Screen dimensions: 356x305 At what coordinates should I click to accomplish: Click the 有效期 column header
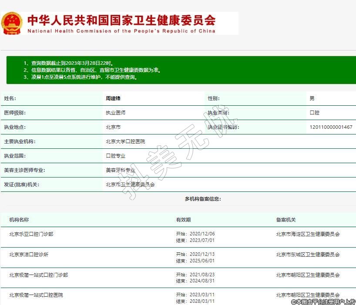[x=183, y=220]
